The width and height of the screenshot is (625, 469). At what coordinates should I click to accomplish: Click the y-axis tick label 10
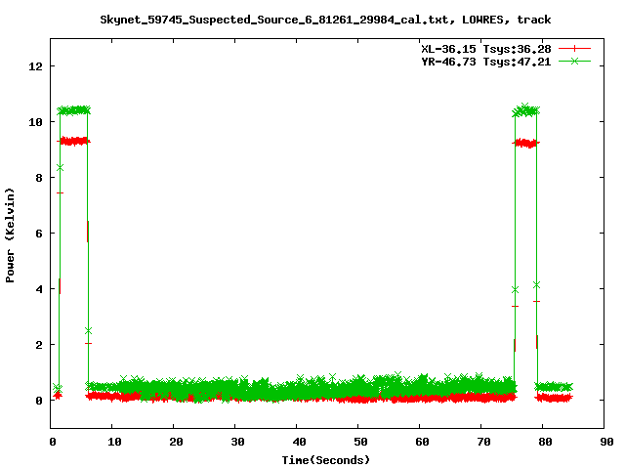[36, 122]
